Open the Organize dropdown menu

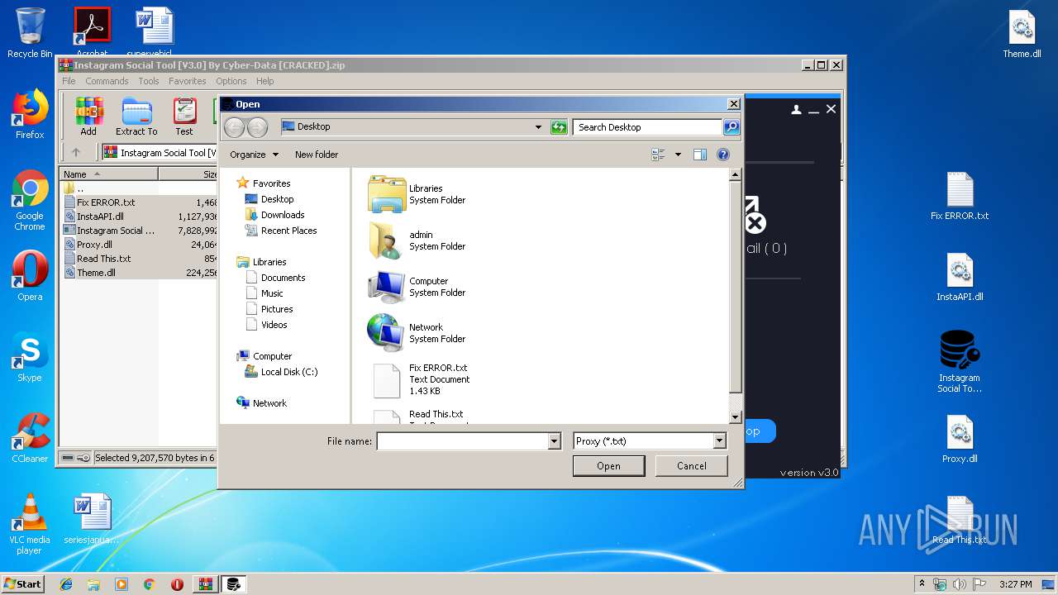[x=254, y=155]
